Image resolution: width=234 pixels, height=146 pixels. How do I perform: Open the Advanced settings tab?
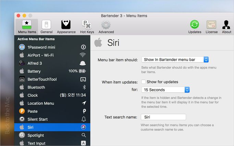106,27
